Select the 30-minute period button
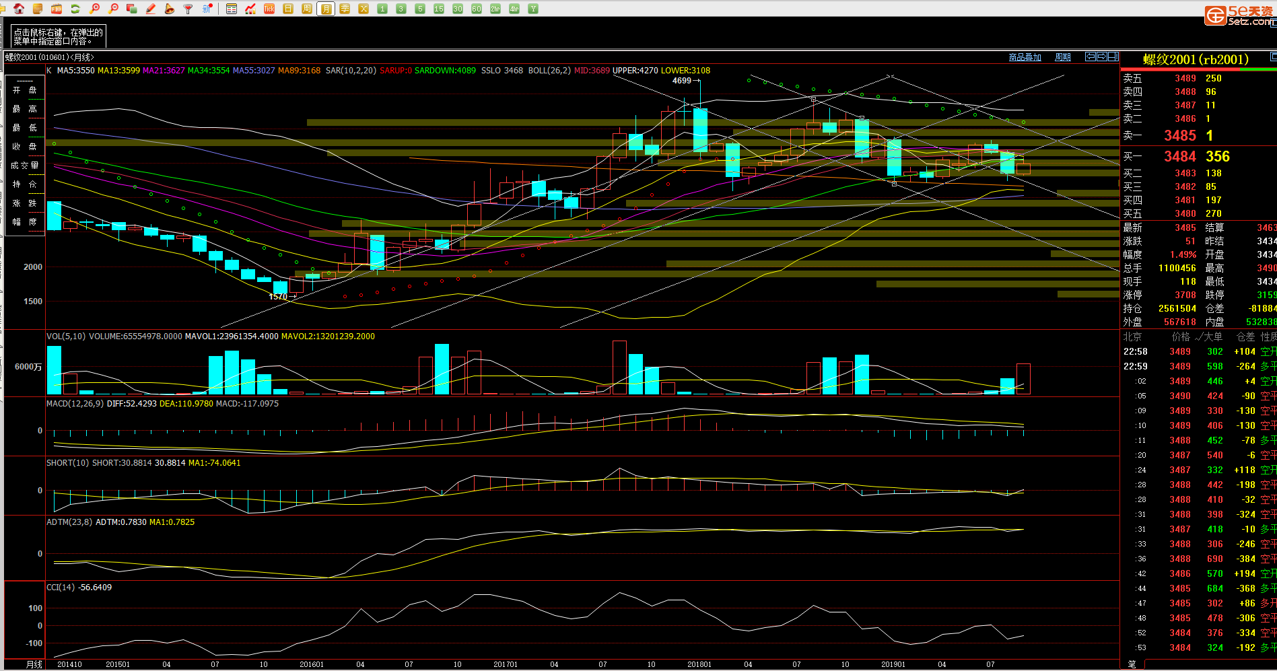The width and height of the screenshot is (1277, 671). (x=458, y=9)
